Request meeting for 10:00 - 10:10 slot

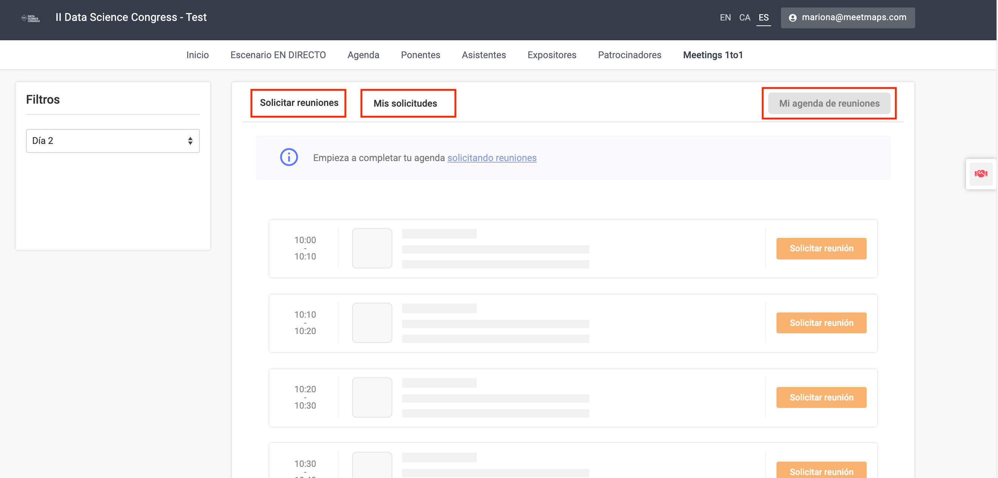tap(821, 248)
